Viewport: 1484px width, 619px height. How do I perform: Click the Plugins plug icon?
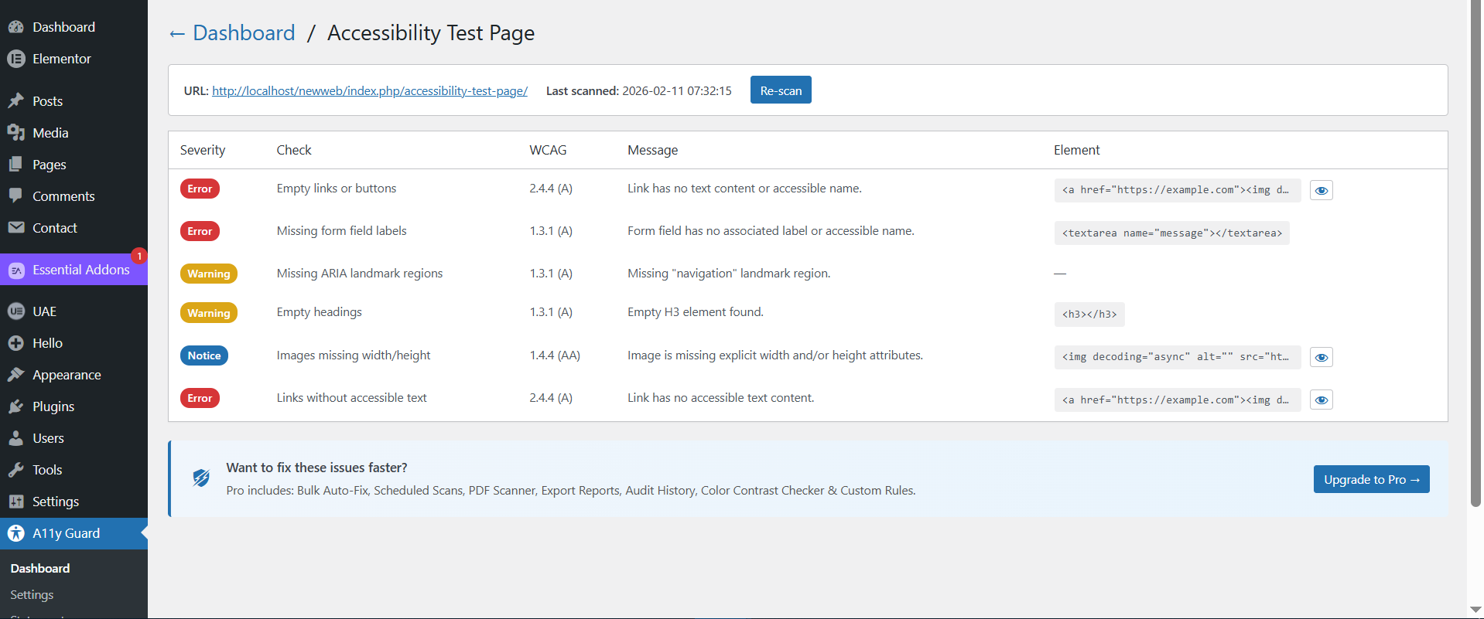[15, 406]
